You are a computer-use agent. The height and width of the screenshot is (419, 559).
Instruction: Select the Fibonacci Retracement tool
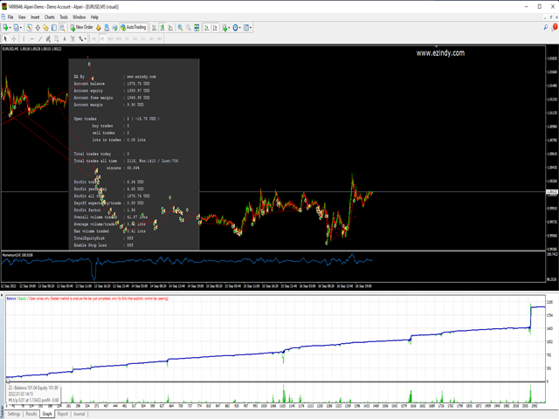point(56,38)
